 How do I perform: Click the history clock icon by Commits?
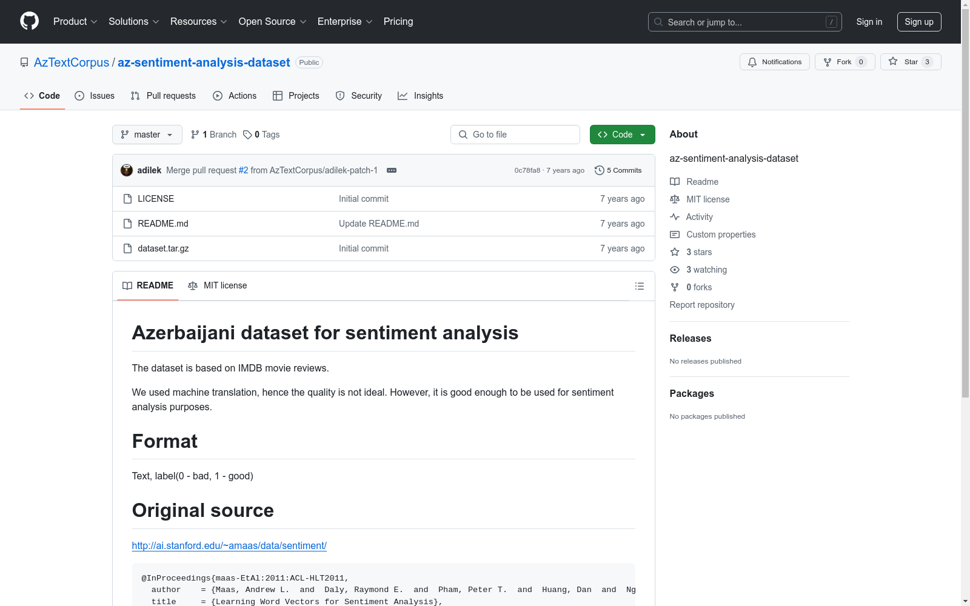coord(600,170)
